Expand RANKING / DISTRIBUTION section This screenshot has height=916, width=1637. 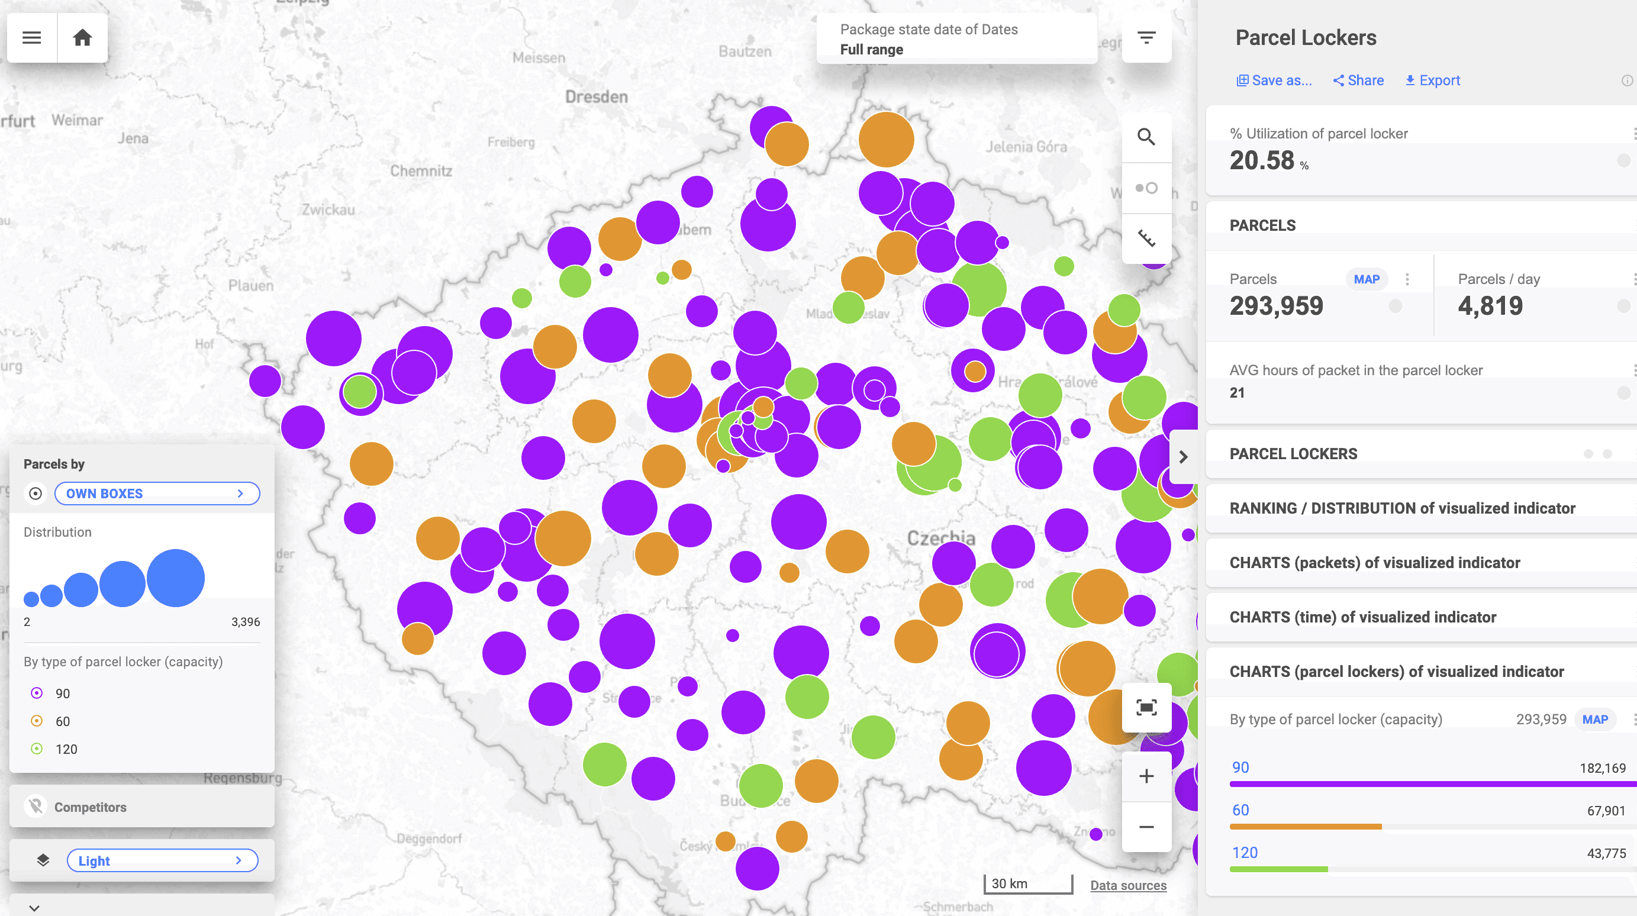tap(1402, 508)
